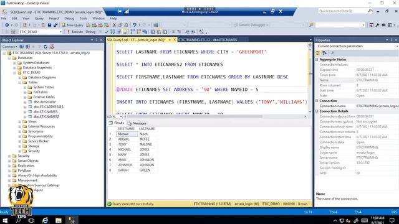Click the Connect Object Explorer plug icon

pos(22,47)
